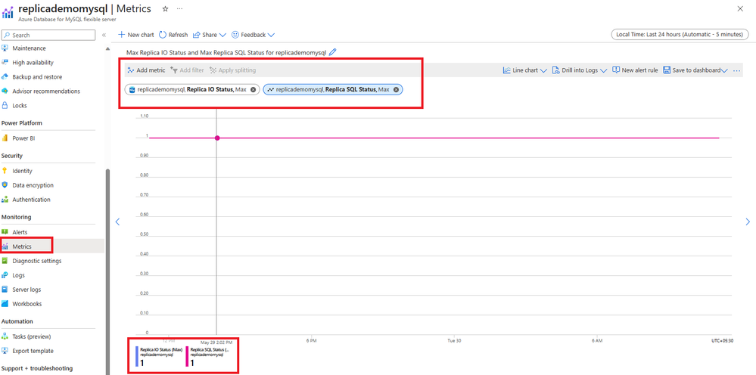Click the Maintenance sidebar icon
Image resolution: width=756 pixels, height=375 pixels.
pos(5,48)
